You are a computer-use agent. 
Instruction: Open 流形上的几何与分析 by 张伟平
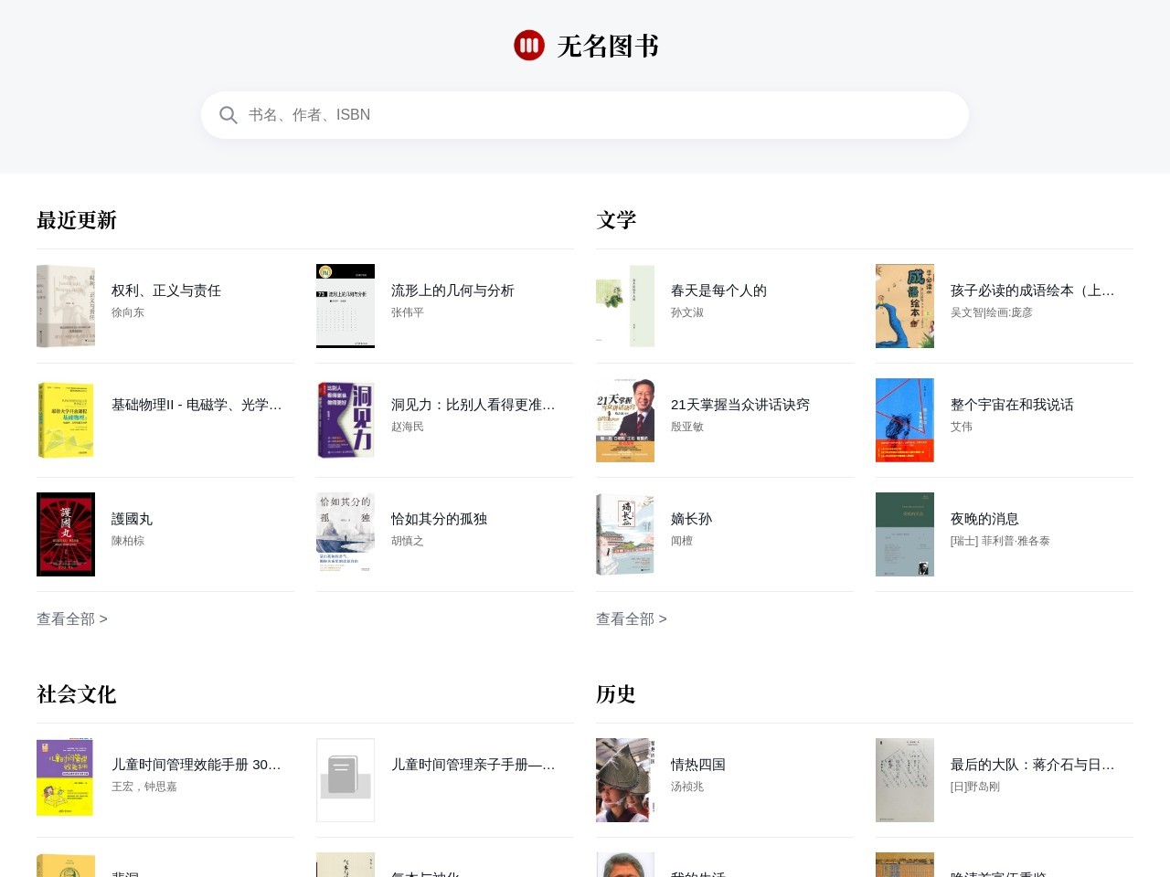pos(452,291)
